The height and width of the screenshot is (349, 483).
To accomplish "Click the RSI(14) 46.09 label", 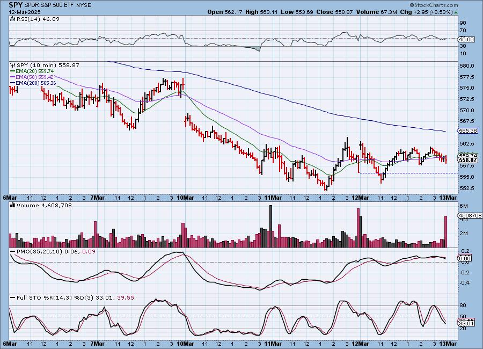I will [x=38, y=19].
